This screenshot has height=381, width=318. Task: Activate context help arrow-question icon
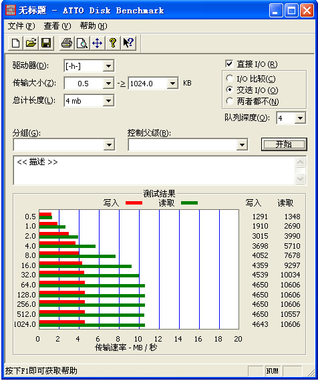point(128,43)
